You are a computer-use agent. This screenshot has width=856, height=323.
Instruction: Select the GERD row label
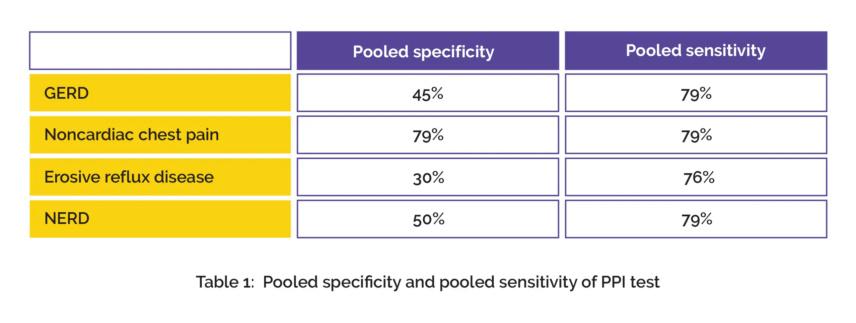pyautogui.click(x=66, y=93)
